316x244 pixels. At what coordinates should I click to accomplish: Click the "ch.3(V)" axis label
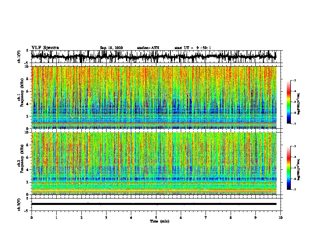[19, 205]
